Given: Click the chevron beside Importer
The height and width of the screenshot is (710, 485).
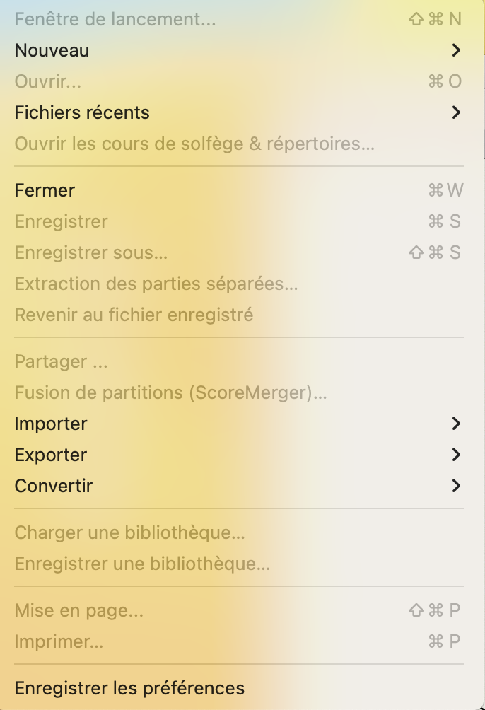Looking at the screenshot, I should coord(456,424).
